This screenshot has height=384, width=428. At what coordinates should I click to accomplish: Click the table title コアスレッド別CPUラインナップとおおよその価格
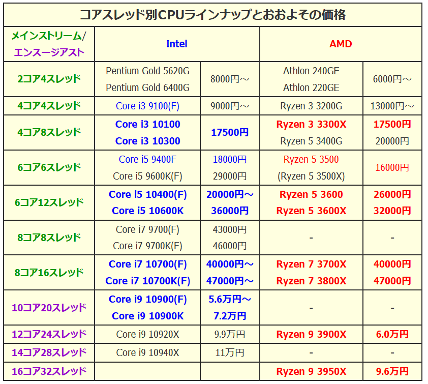point(212,15)
